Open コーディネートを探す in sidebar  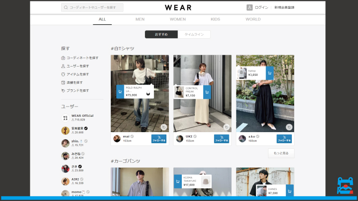click(82, 58)
